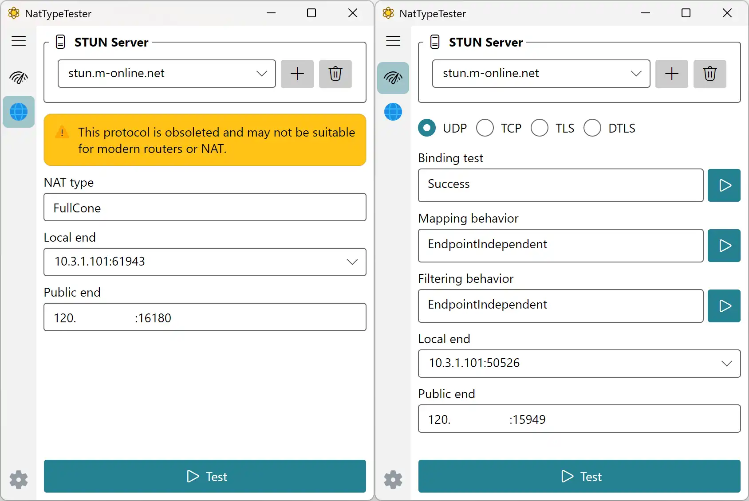Run the Mapping behavior test play button
The width and height of the screenshot is (749, 501).
click(724, 246)
